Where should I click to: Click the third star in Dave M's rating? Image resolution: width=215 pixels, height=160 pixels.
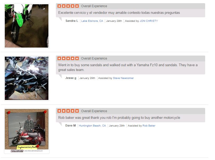(x=68, y=111)
